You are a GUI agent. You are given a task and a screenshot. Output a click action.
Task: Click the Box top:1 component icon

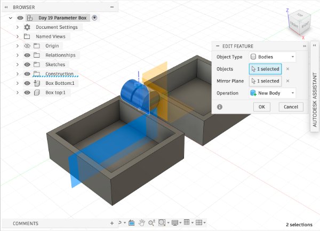pyautogui.click(x=37, y=92)
